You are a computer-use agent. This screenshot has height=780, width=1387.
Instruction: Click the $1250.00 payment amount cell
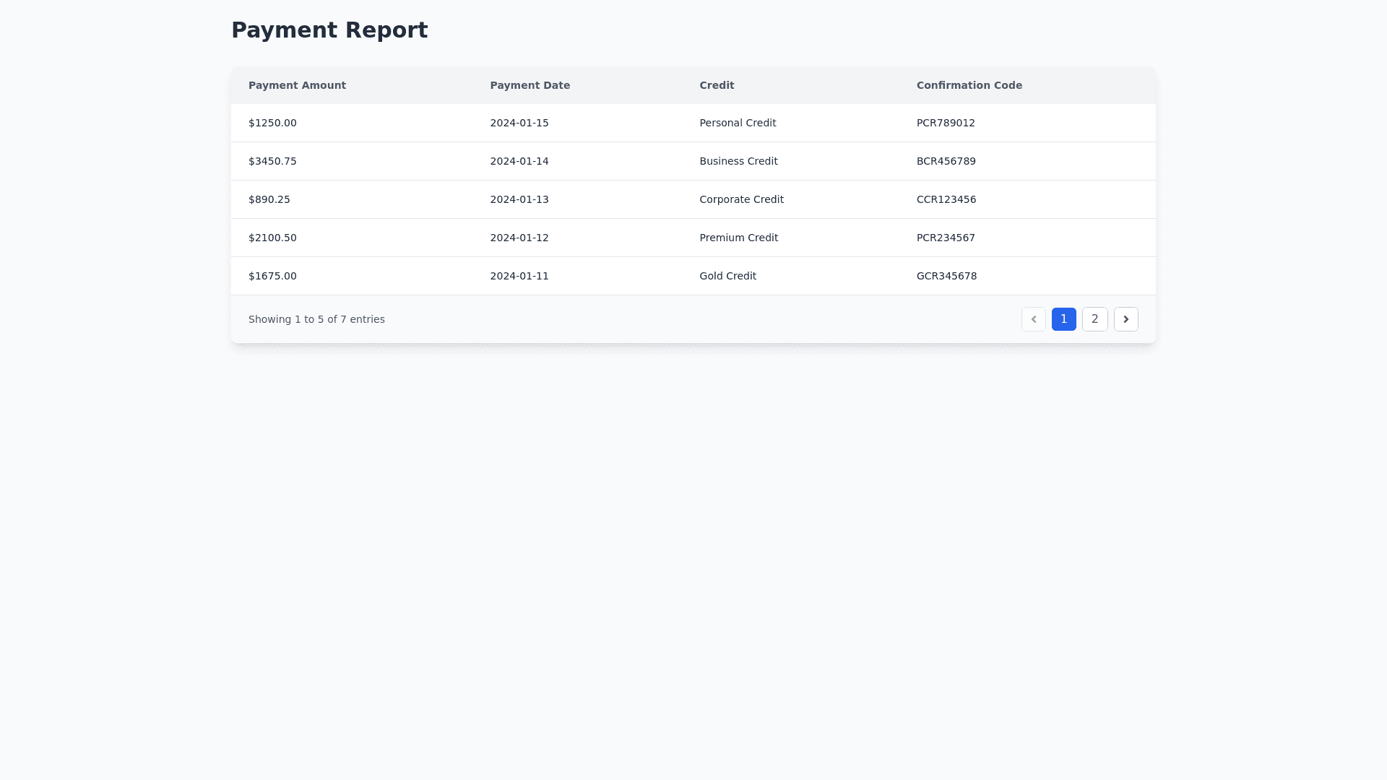[x=272, y=123]
